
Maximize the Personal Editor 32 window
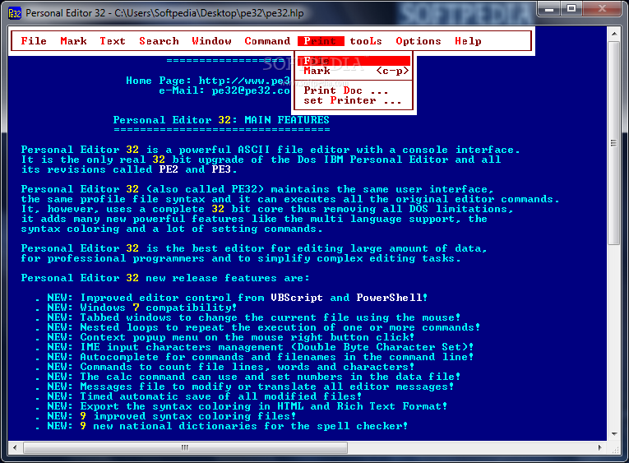[x=571, y=9]
